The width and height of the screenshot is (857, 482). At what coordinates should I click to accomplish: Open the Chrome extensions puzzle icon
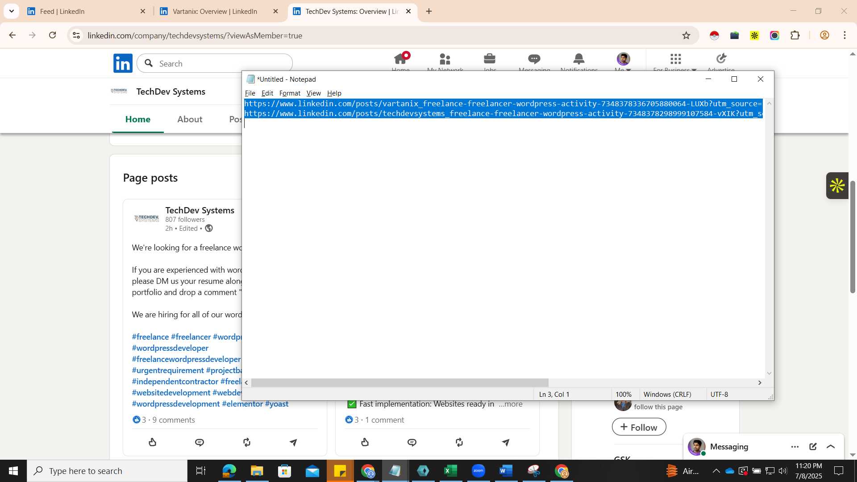(795, 35)
